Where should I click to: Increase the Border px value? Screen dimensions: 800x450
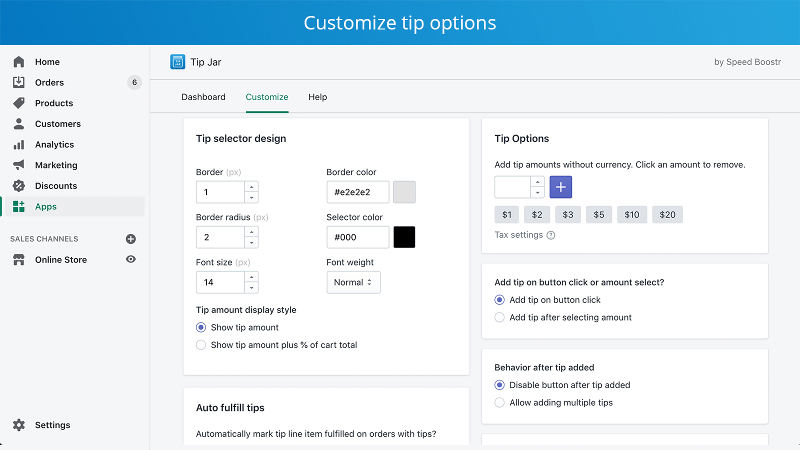(251, 187)
